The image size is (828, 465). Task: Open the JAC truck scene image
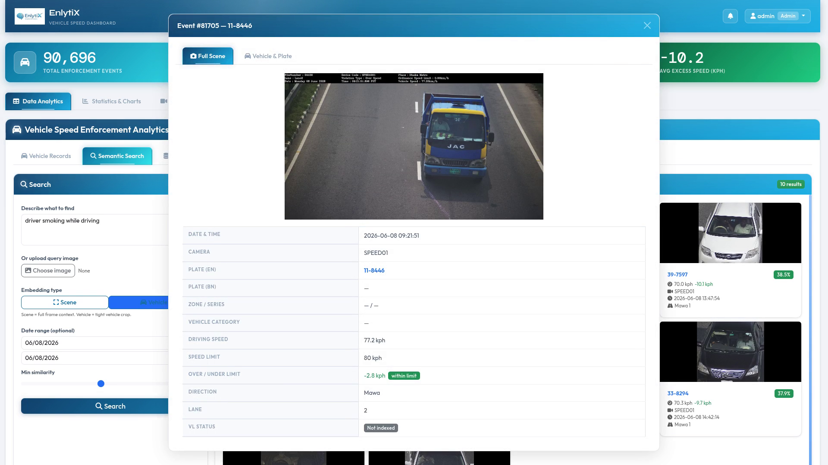(x=414, y=146)
